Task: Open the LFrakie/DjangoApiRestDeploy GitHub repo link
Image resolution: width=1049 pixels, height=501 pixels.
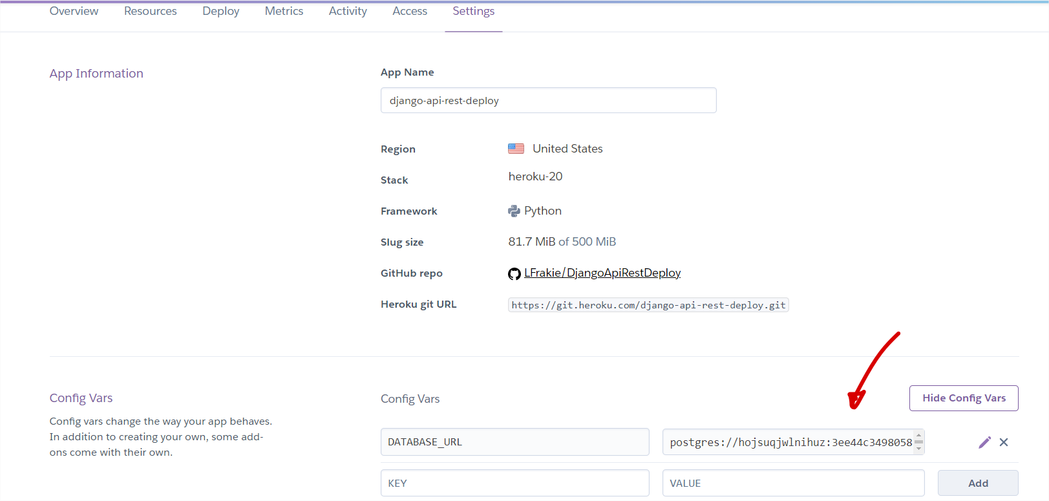Action: (602, 273)
